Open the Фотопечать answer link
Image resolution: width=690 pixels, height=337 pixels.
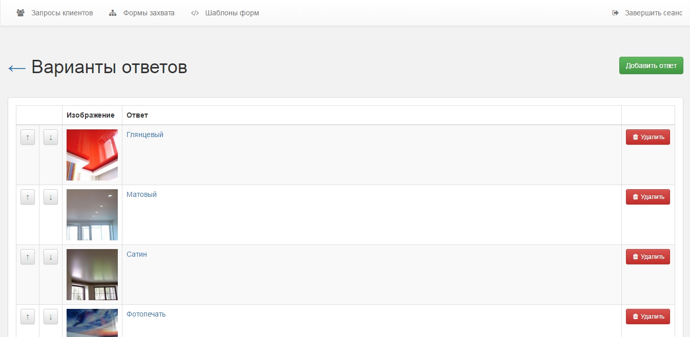[x=146, y=314]
